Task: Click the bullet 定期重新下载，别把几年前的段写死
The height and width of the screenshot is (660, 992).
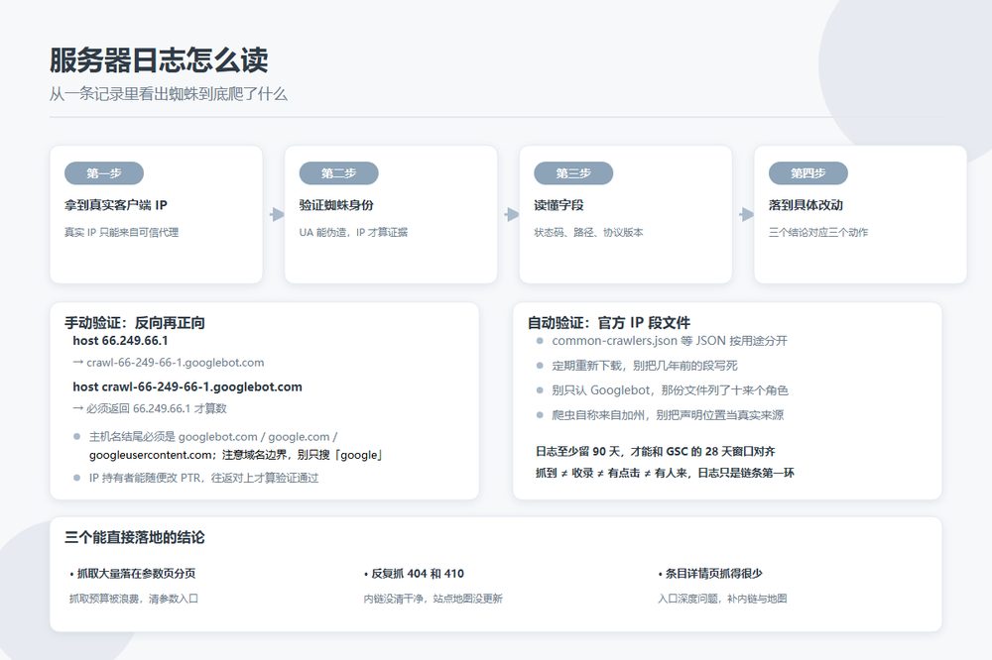Action: click(637, 366)
